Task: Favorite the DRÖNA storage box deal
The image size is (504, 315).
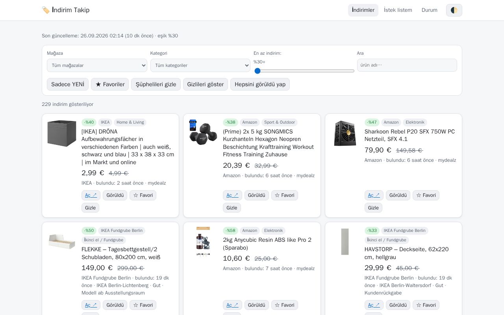Action: click(x=143, y=195)
